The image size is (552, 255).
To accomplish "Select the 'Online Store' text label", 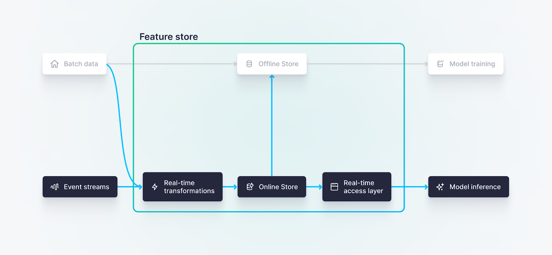I will pyautogui.click(x=278, y=187).
